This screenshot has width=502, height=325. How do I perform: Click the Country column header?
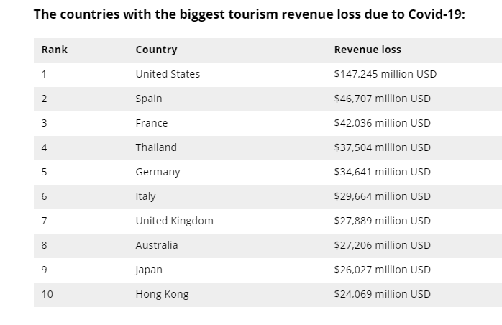pos(156,50)
